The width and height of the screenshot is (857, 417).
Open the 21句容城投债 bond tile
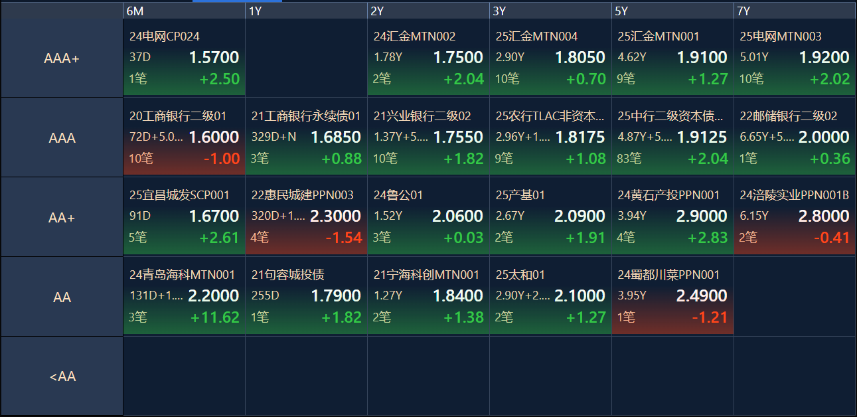(306, 295)
